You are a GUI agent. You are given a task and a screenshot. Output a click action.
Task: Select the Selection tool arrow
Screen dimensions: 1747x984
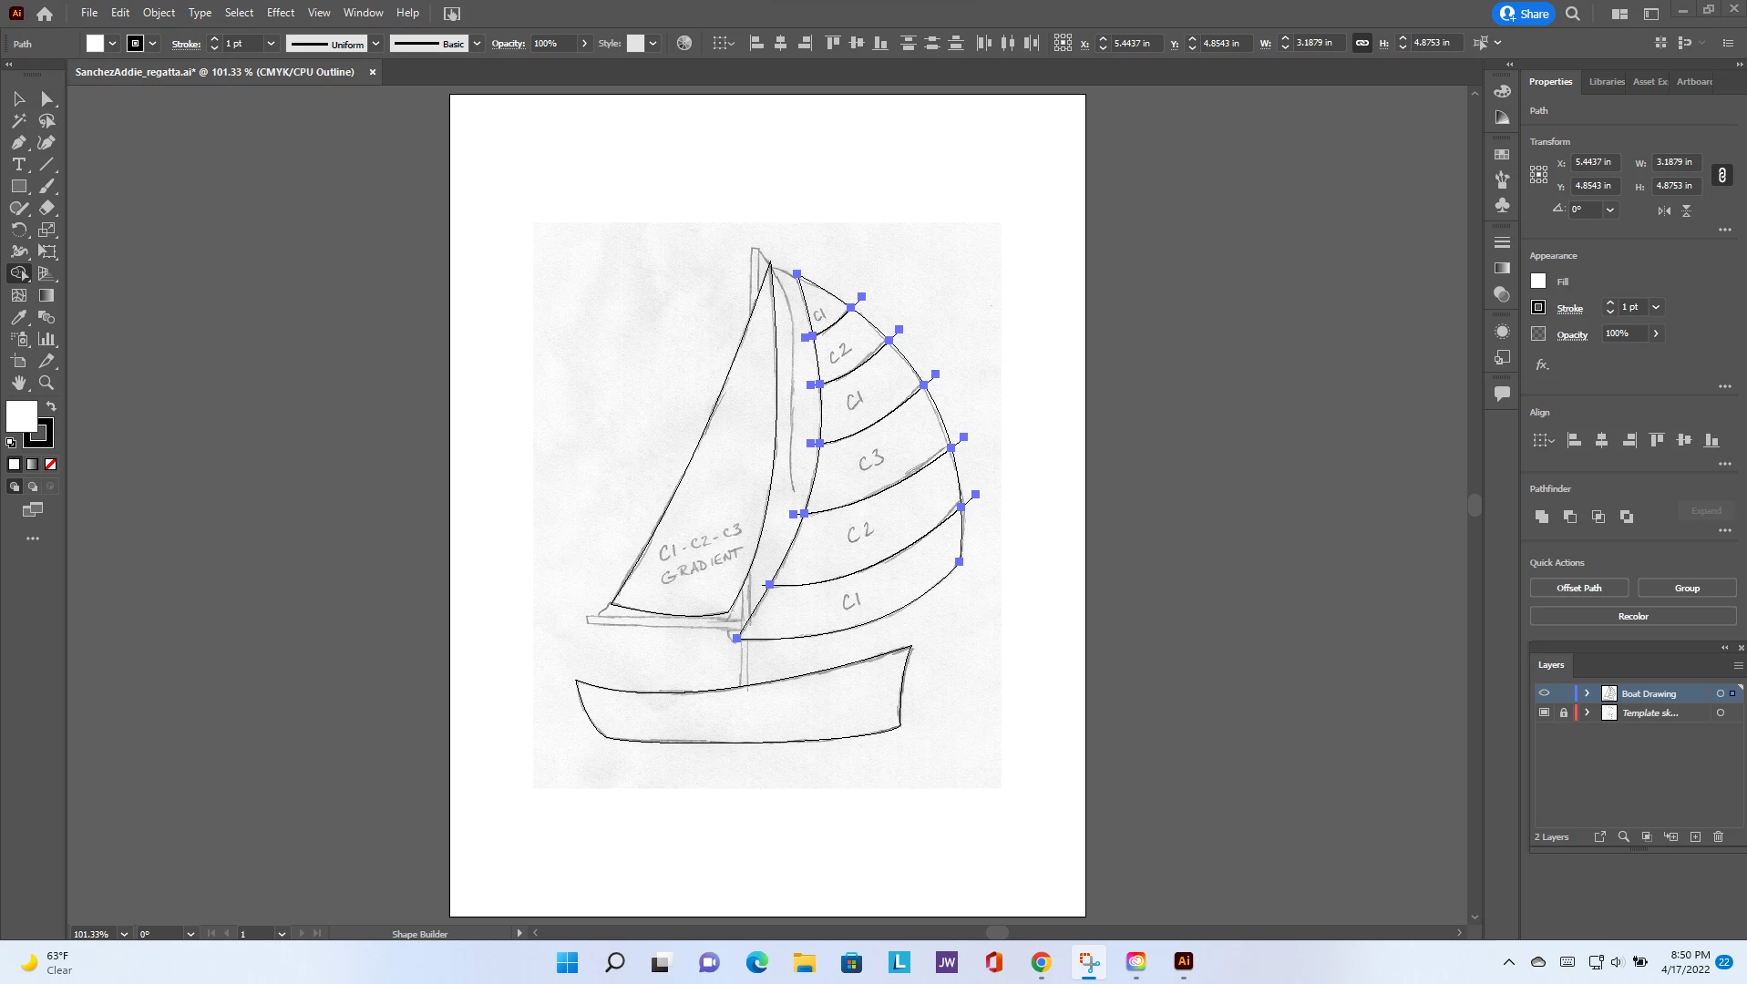(19, 98)
